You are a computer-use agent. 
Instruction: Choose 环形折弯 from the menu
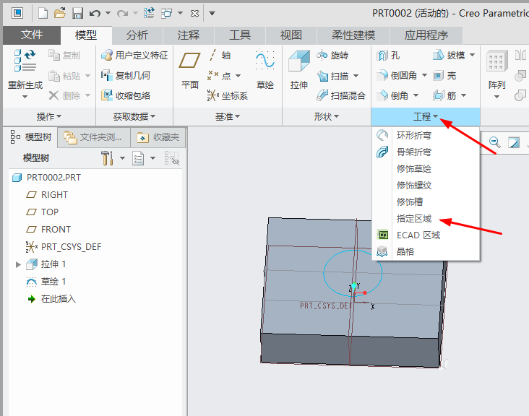coord(426,136)
